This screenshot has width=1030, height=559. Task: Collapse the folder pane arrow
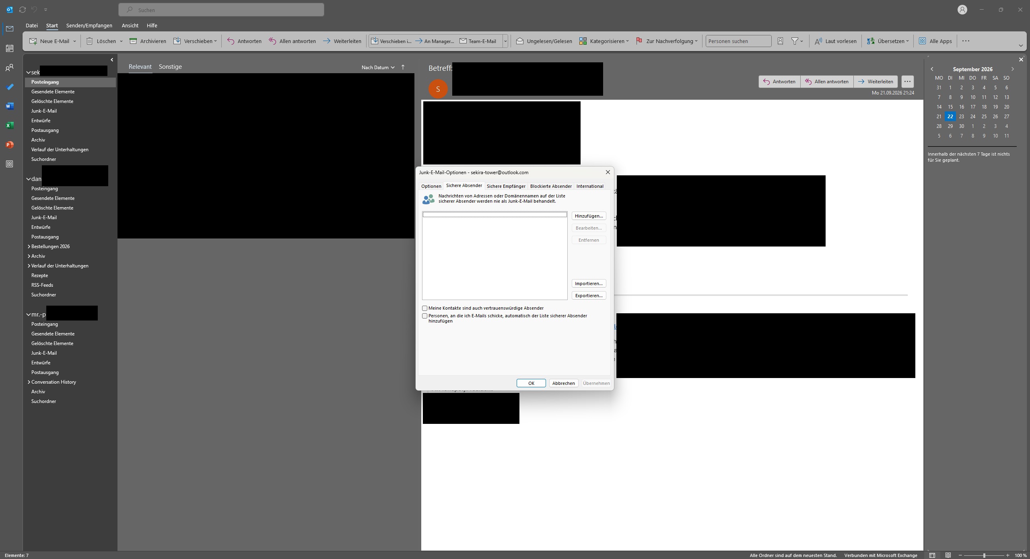pyautogui.click(x=112, y=60)
